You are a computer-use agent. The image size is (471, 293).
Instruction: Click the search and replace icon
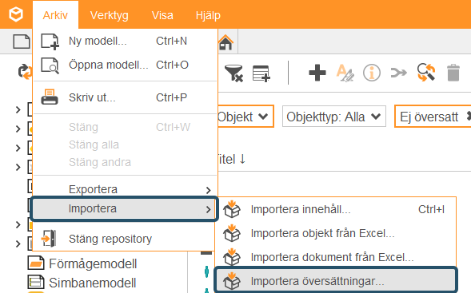click(426, 73)
